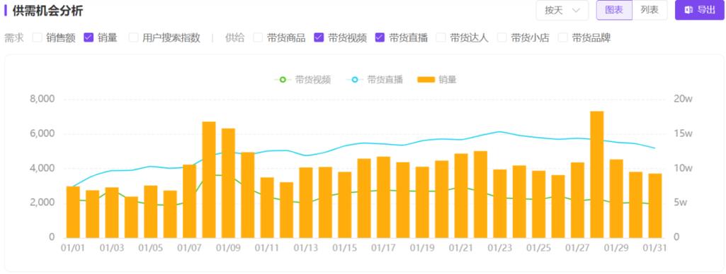Click the tallest bar above 01/28
This screenshot has width=726, height=274.
597,174
